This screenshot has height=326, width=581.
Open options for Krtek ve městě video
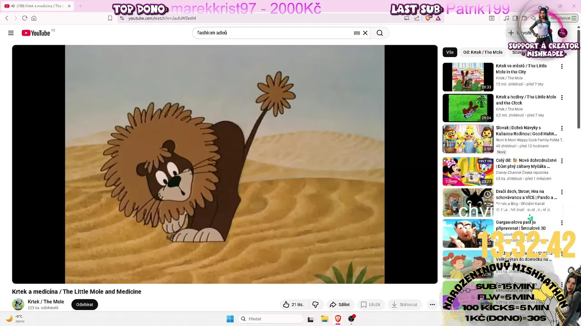pyautogui.click(x=562, y=67)
